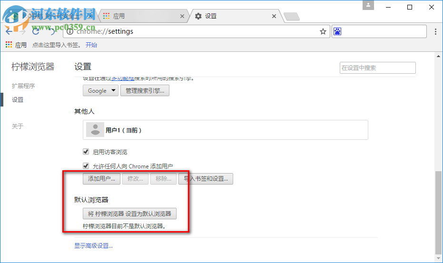
Task: Click the 在设置中搜索 search field
Action: click(377, 68)
